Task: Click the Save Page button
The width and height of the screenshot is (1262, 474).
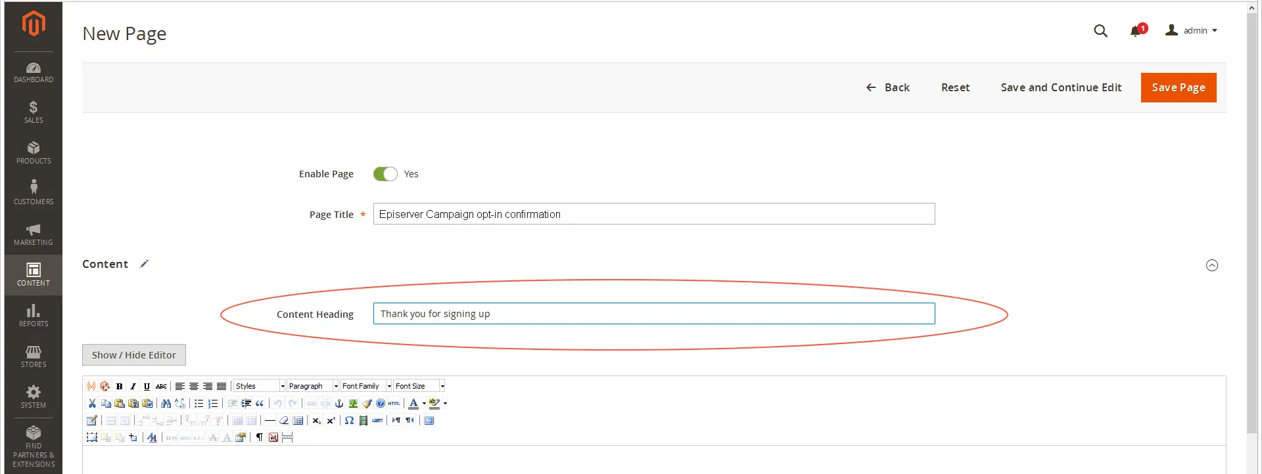Action: pos(1179,87)
